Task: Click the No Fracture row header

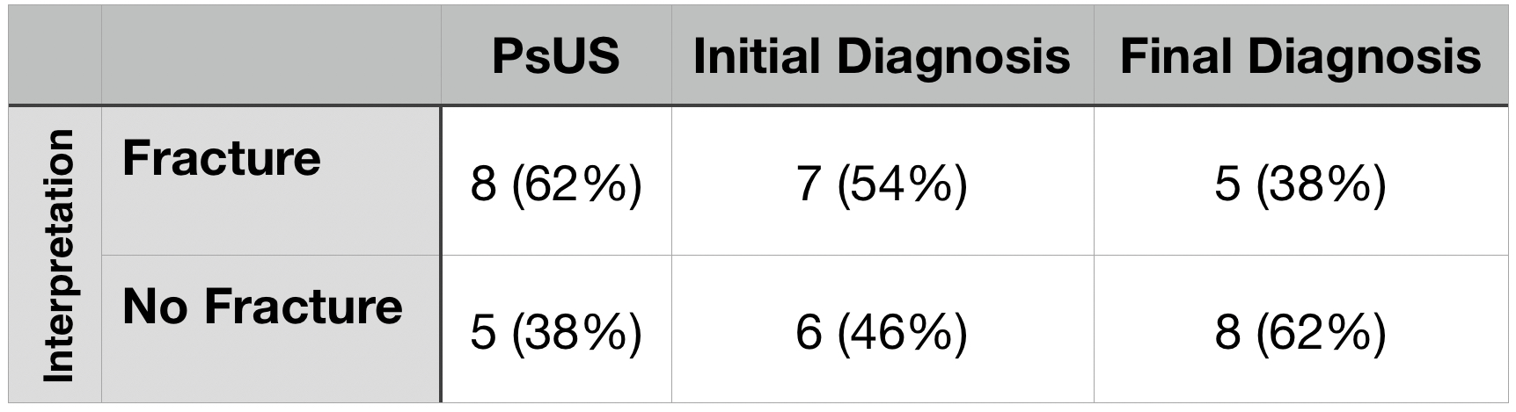Action: [x=271, y=329]
